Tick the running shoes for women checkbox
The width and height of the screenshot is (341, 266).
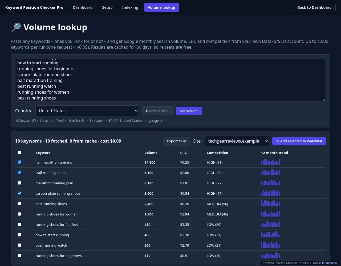point(19,214)
